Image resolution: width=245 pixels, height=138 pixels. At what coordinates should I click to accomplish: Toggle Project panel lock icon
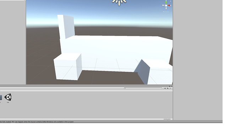point(169,86)
